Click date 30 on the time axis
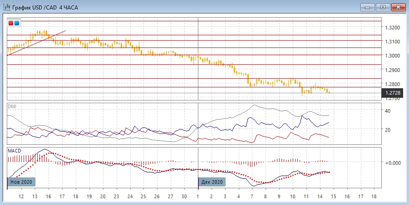 pyautogui.click(x=184, y=197)
